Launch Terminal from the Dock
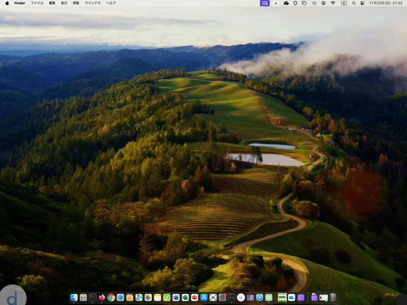The height and width of the screenshot is (305, 407). [93, 298]
